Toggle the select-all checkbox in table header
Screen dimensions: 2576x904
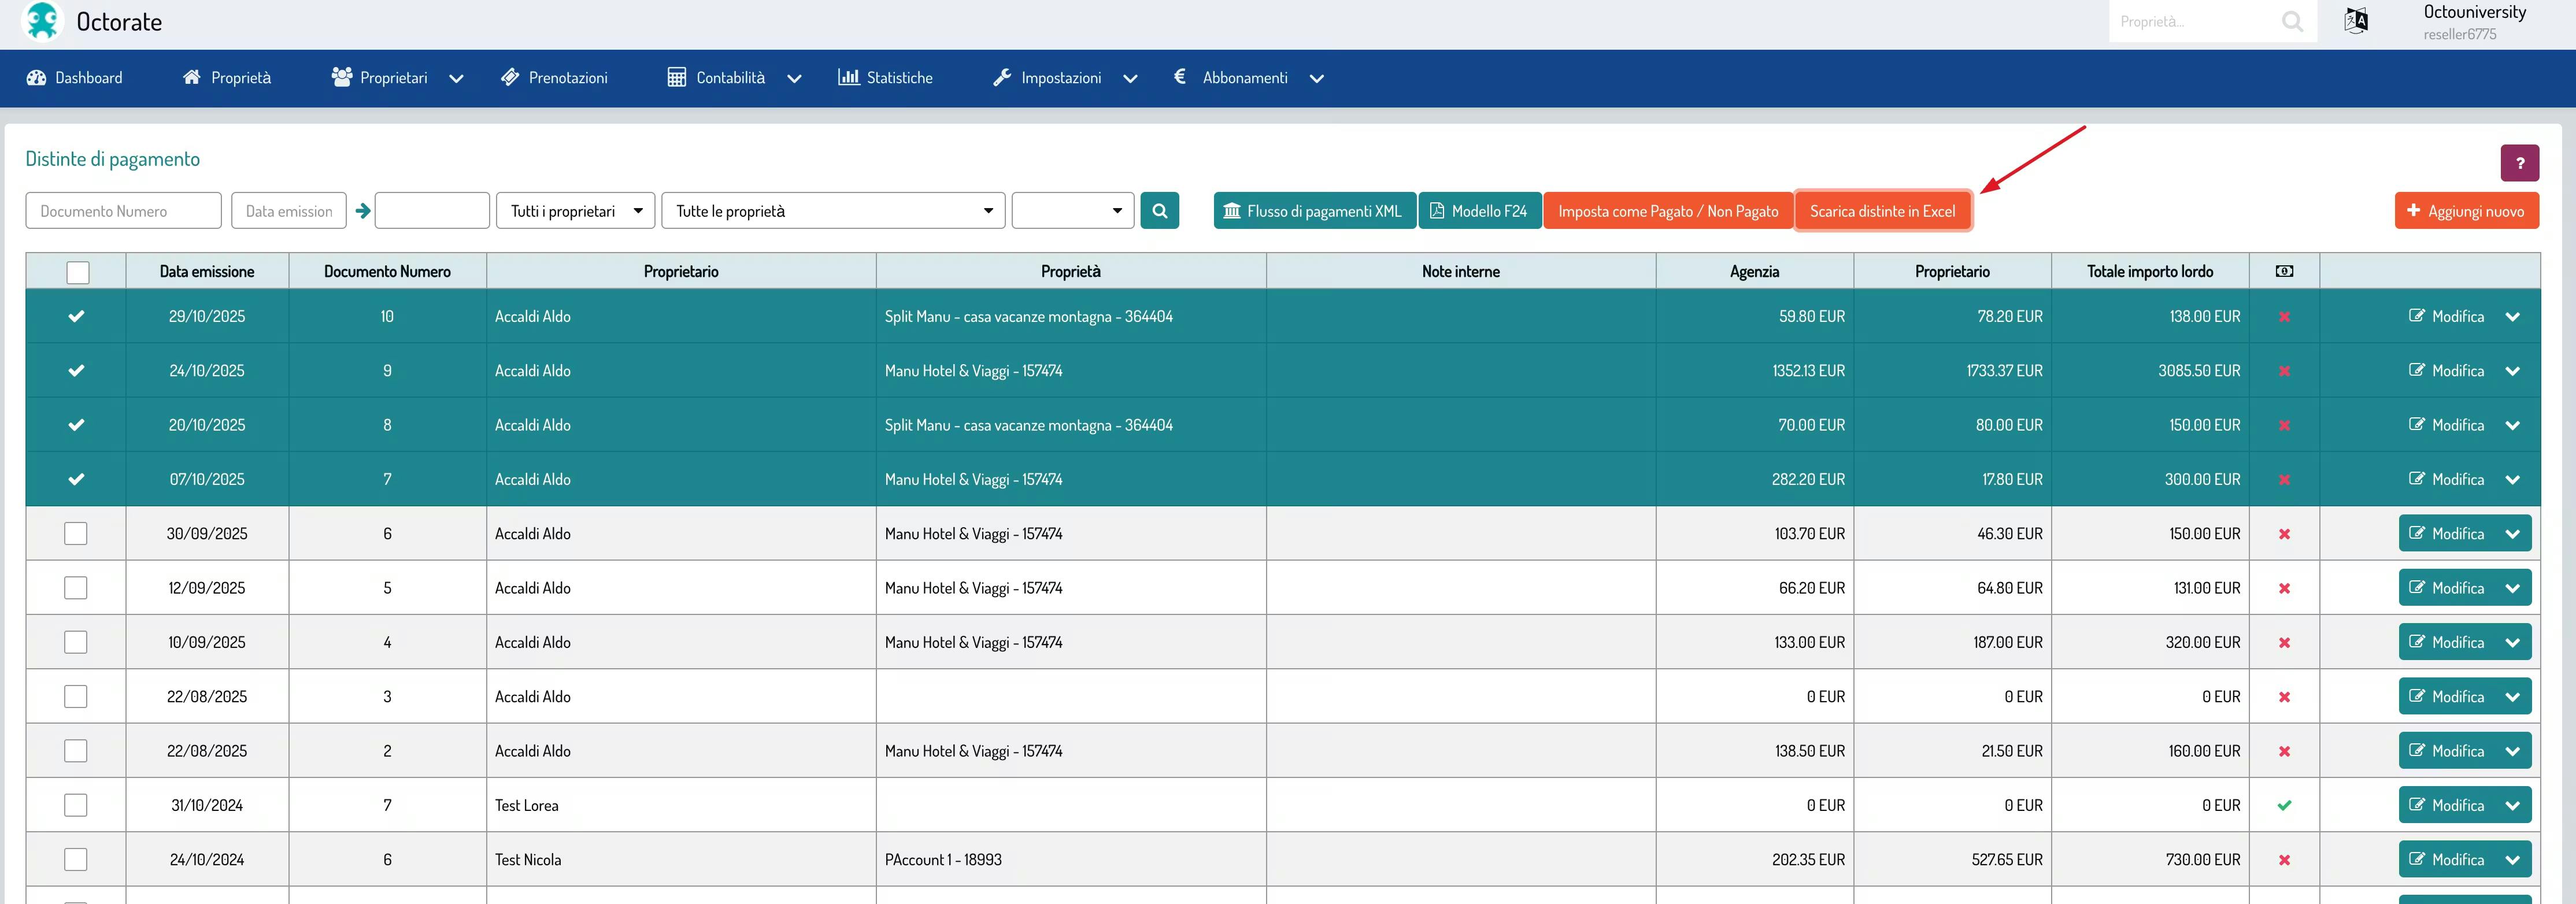tap(77, 272)
